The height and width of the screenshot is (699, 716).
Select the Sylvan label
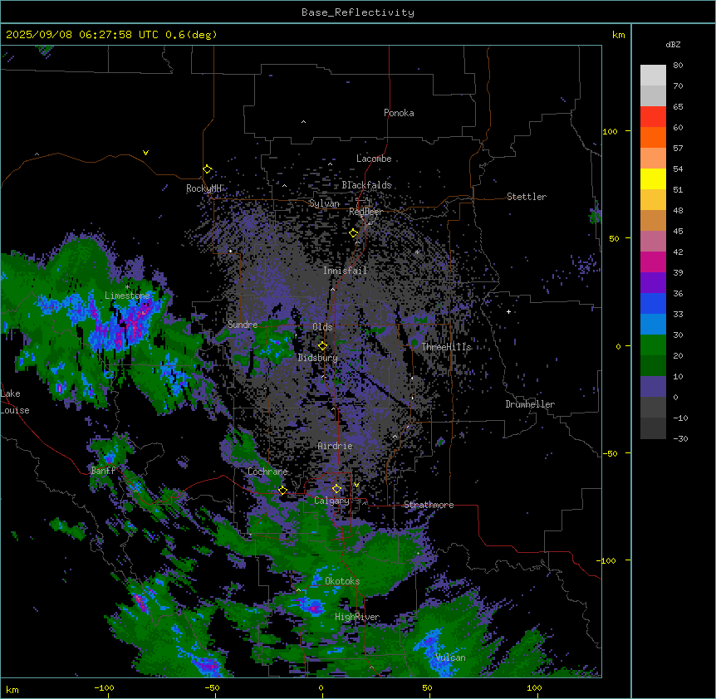324,203
